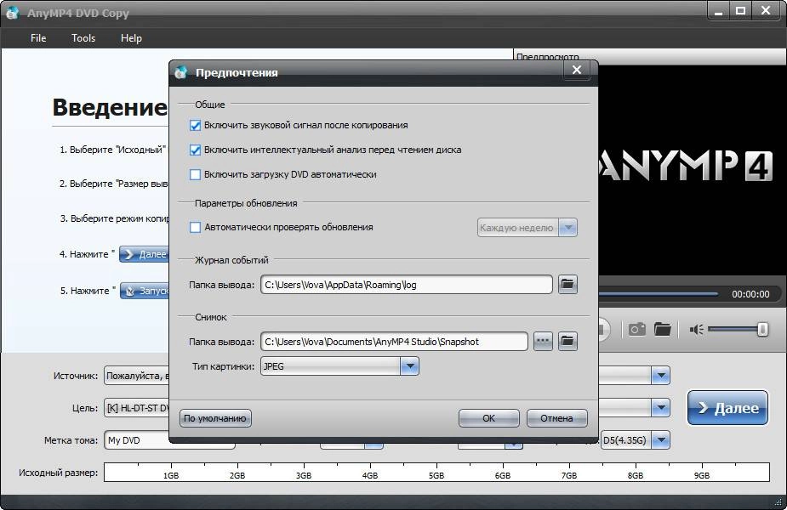The width and height of the screenshot is (787, 510).
Task: Click the Цель target combo box
Action: [x=136, y=408]
